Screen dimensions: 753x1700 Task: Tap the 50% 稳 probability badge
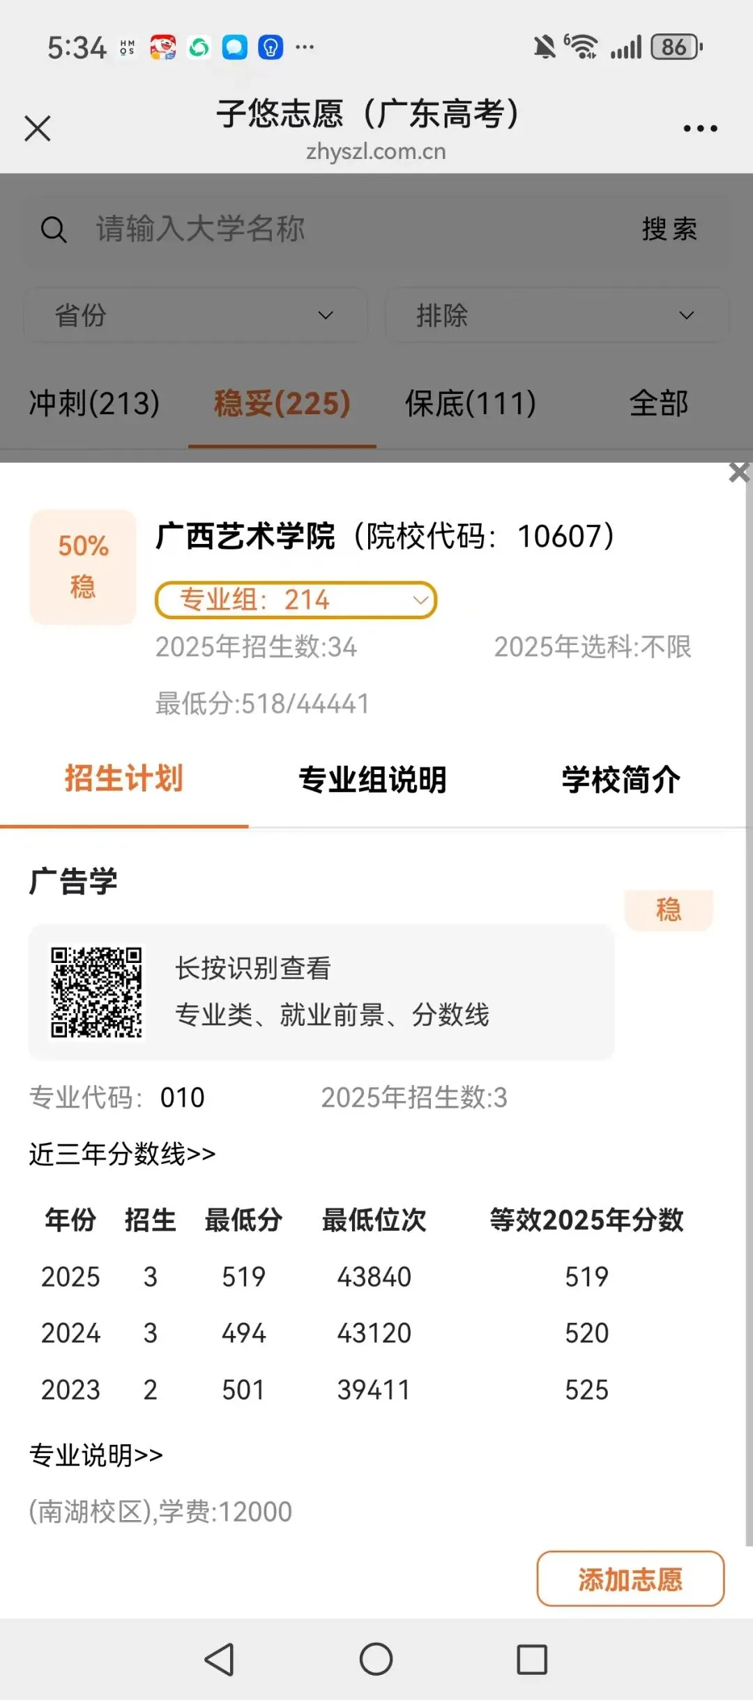83,567
